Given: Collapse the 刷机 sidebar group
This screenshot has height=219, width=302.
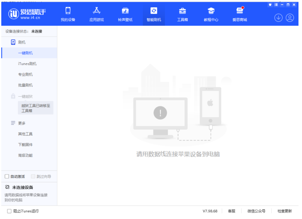Looking at the screenshot, I should (22, 42).
